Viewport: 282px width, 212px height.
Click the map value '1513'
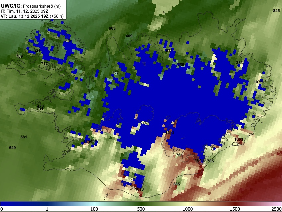point(170,133)
